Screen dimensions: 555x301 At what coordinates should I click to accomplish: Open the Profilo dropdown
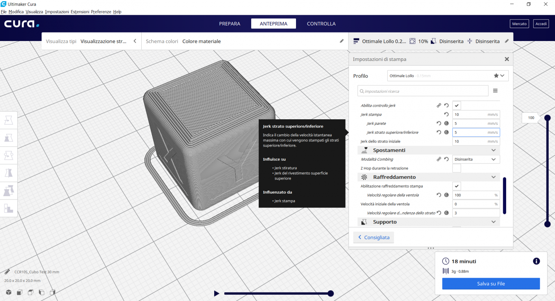[x=448, y=76]
